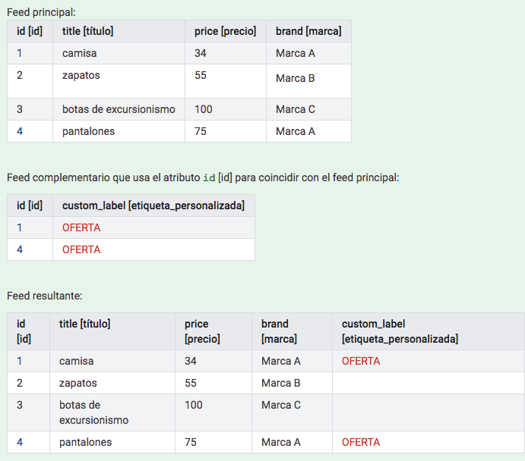Viewport: 525px width, 461px height.
Task: Click the 'price [precio]' header in Feed resultante
Action: [202, 331]
